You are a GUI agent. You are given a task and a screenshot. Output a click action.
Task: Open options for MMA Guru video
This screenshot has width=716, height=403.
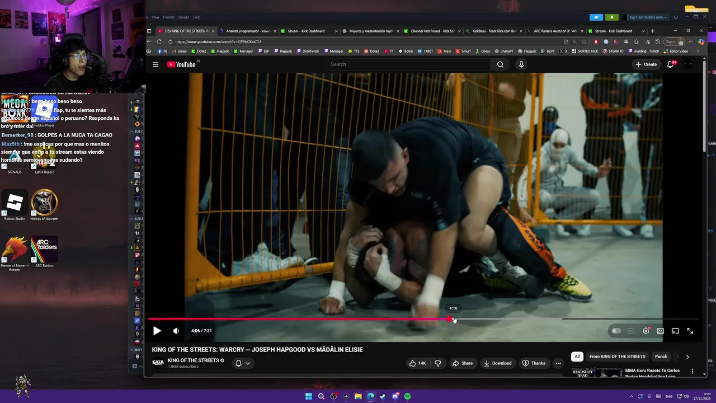(693, 371)
